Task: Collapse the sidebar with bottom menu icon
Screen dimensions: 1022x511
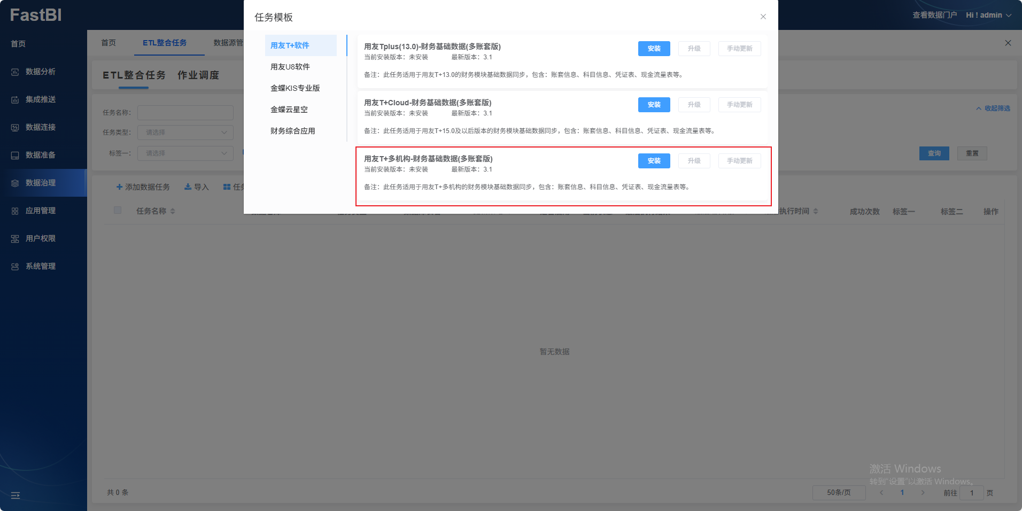Action: click(16, 495)
